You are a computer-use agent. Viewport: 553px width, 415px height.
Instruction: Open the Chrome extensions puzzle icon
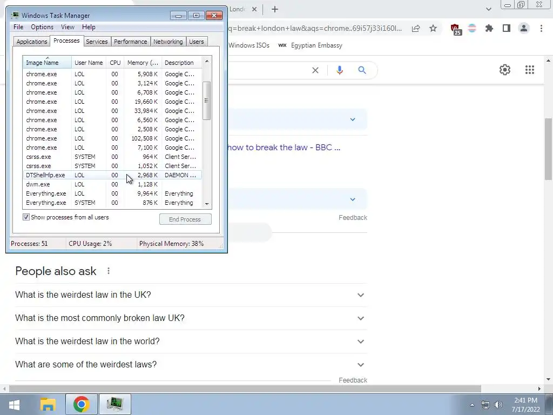[x=489, y=28]
